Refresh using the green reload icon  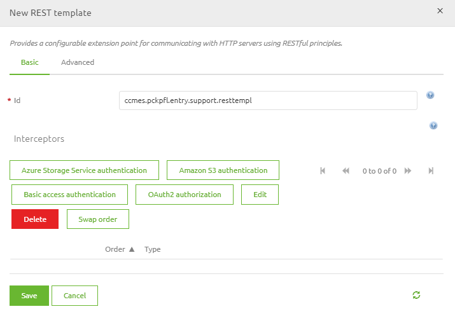pos(416,295)
